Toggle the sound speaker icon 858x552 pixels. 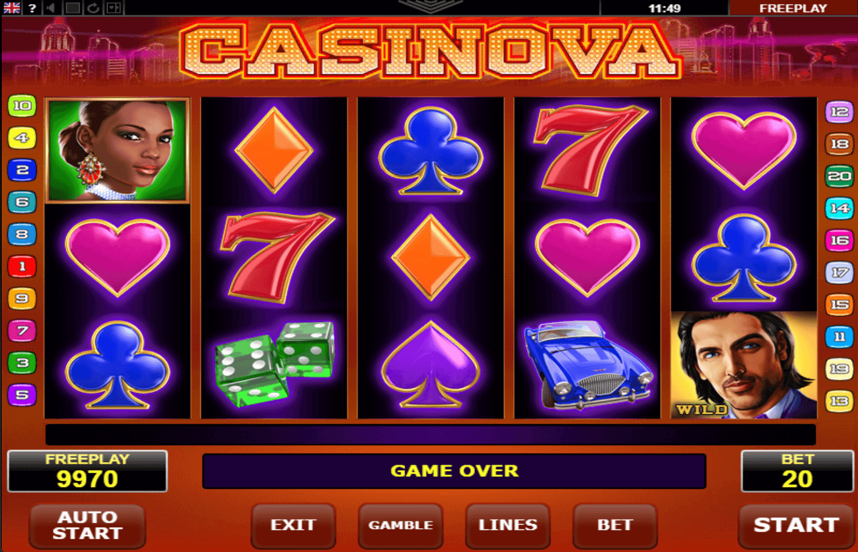[x=52, y=8]
